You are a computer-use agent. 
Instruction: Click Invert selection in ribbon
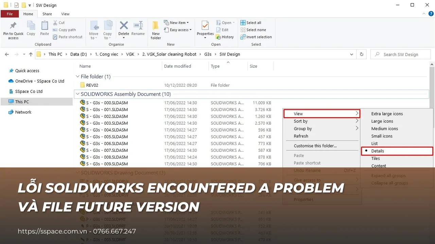pyautogui.click(x=256, y=37)
